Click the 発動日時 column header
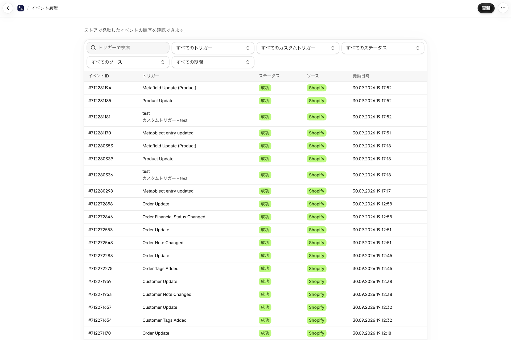The image size is (511, 340). pos(361,76)
